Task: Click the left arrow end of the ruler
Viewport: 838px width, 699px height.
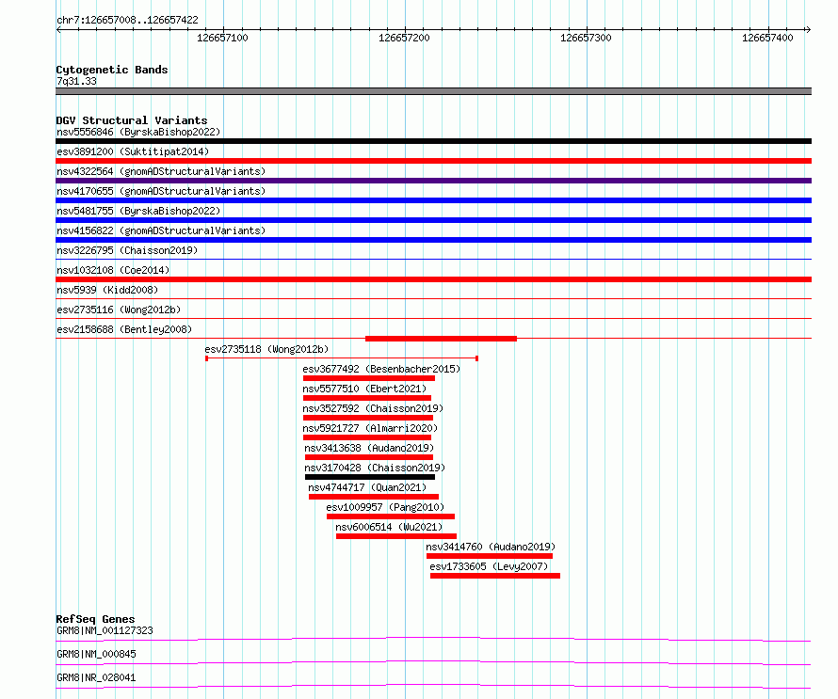Action: (x=58, y=29)
